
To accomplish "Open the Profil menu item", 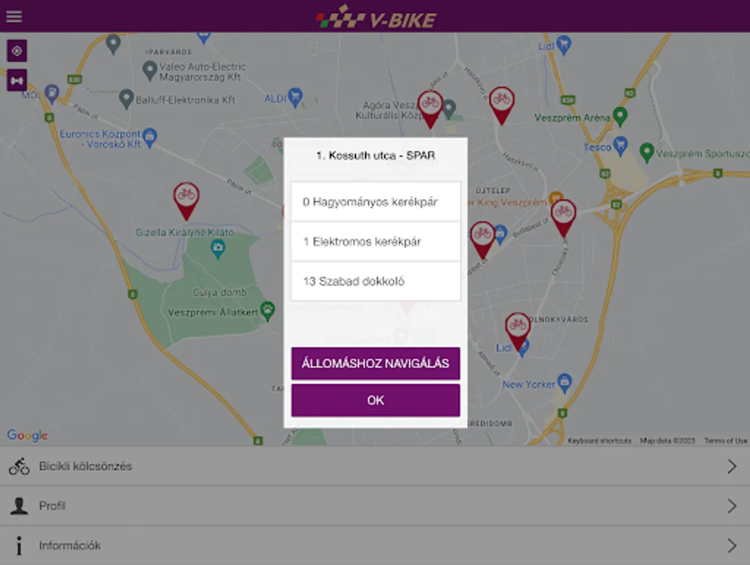I will click(375, 506).
